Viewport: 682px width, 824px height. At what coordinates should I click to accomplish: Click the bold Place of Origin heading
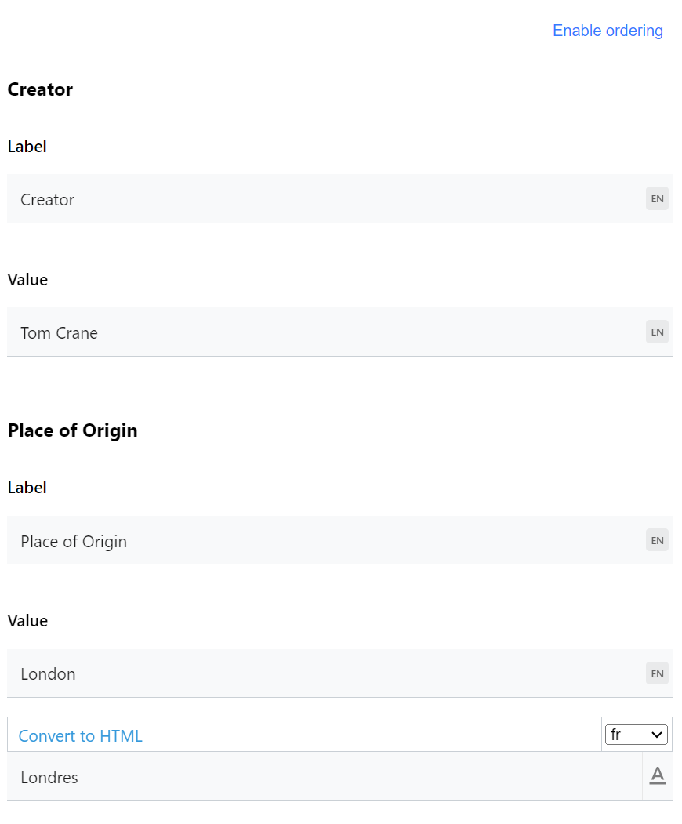pos(72,430)
